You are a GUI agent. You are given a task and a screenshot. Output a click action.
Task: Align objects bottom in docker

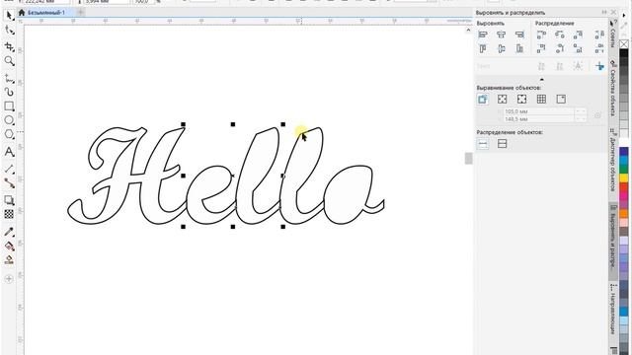coord(520,48)
